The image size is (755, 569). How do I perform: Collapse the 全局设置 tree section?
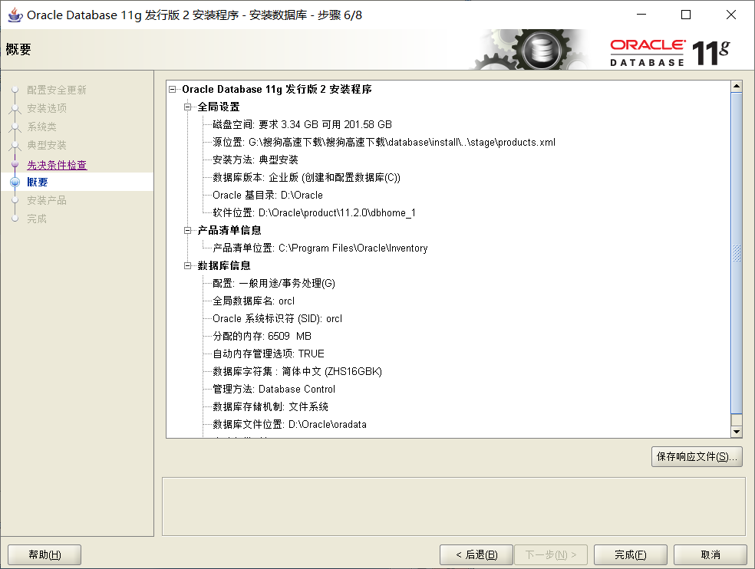[x=188, y=107]
